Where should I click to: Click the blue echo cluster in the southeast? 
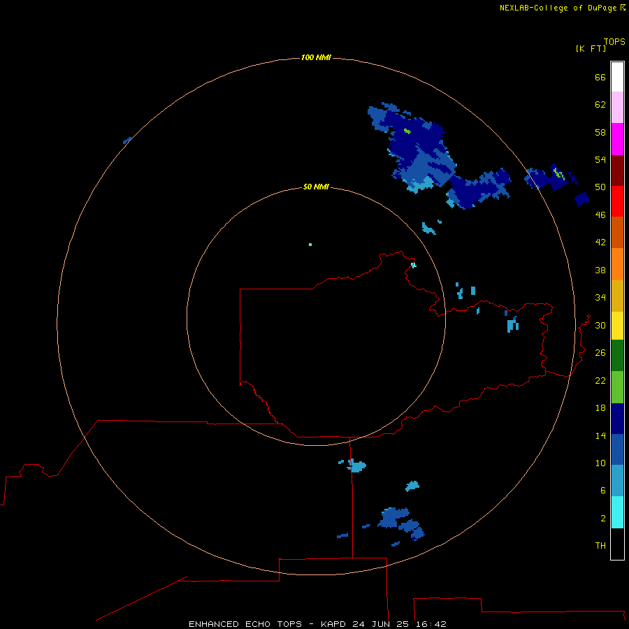(400, 523)
